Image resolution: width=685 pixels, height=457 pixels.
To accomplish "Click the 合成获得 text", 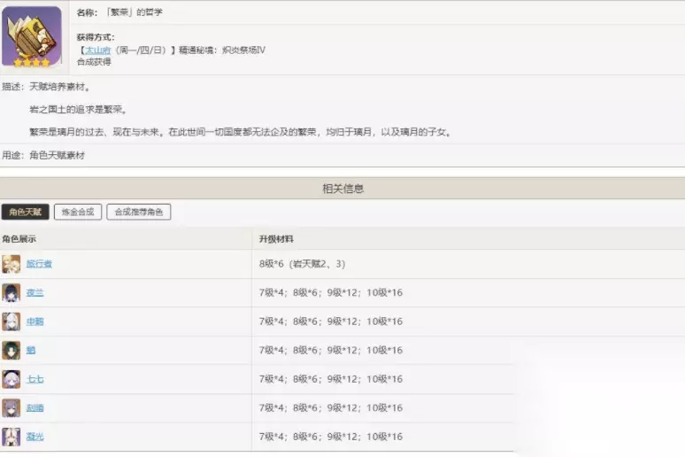I will [94, 62].
